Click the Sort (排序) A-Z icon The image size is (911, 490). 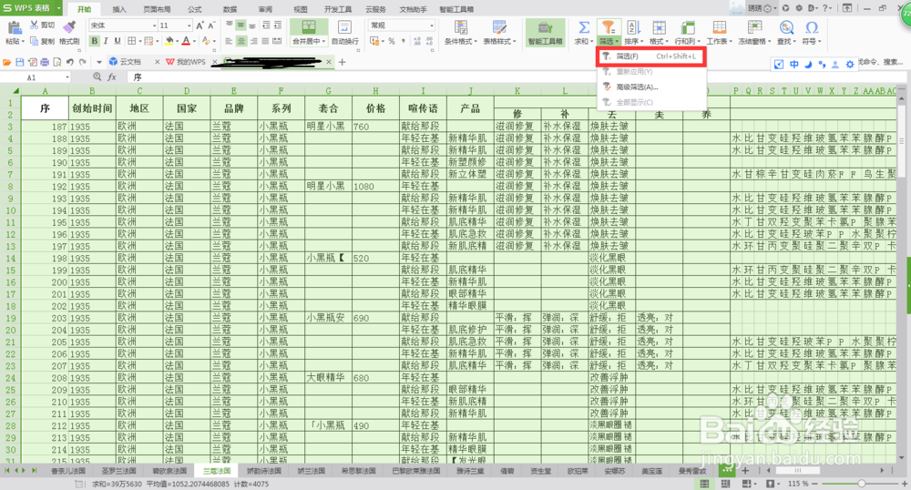(633, 27)
